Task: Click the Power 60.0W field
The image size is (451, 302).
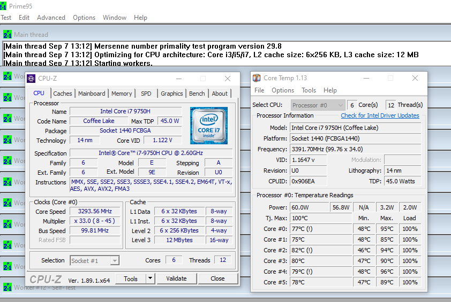Action: [x=310, y=207]
